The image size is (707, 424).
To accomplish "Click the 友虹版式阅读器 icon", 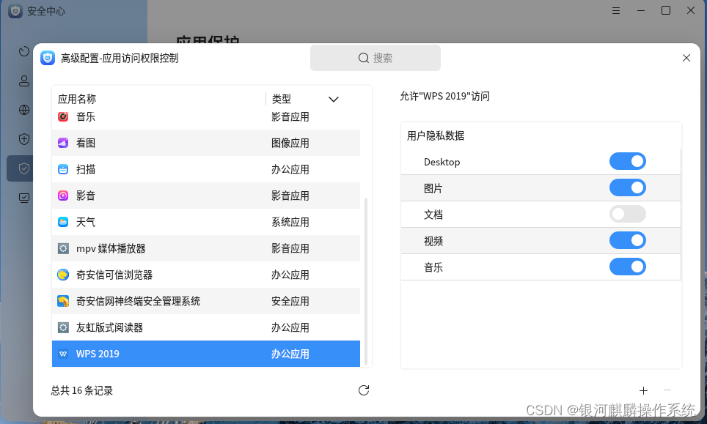I will tap(63, 327).
